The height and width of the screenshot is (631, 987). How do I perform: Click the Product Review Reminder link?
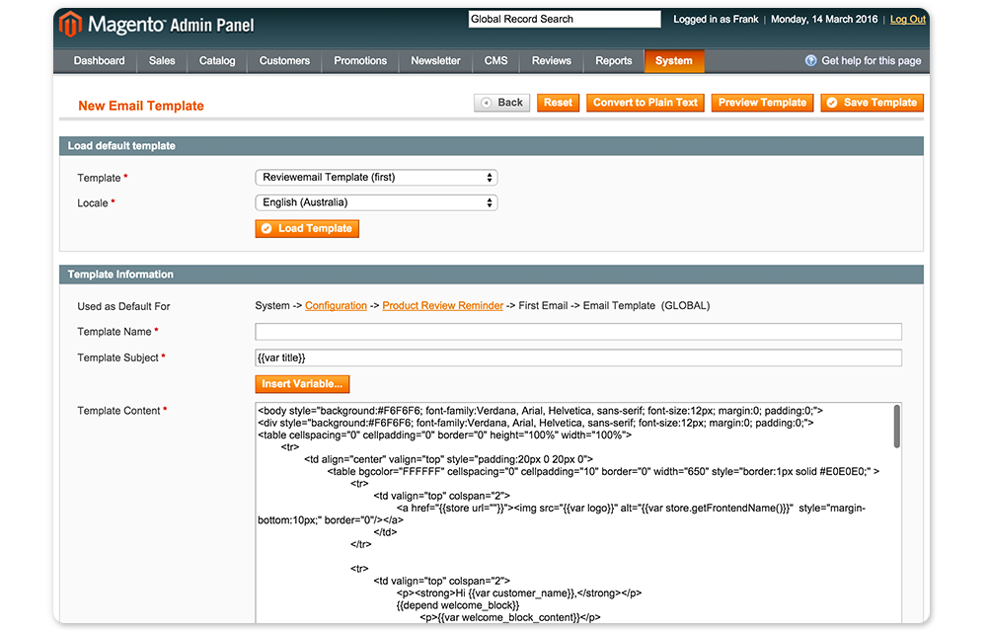[442, 305]
